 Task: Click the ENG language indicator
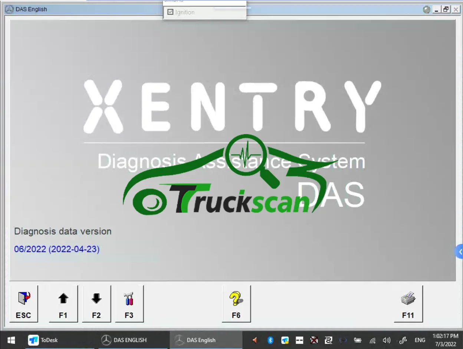[x=420, y=340]
